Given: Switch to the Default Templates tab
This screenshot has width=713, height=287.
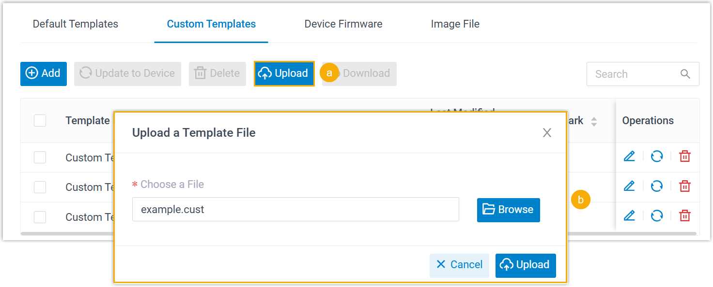Looking at the screenshot, I should [x=76, y=24].
